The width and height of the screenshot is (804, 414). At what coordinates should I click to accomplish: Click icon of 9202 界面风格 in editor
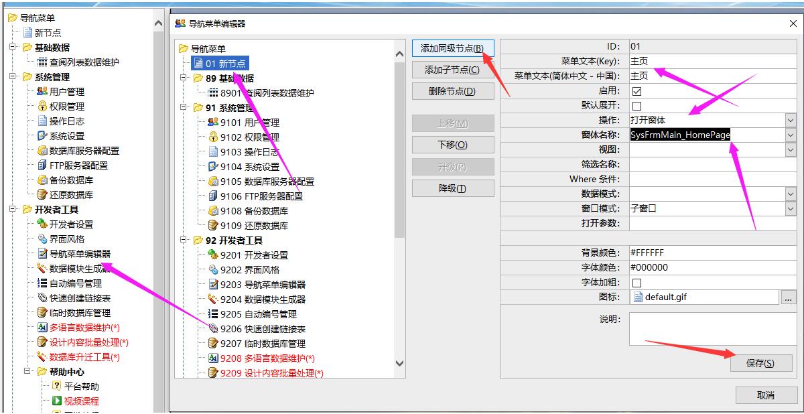point(213,270)
